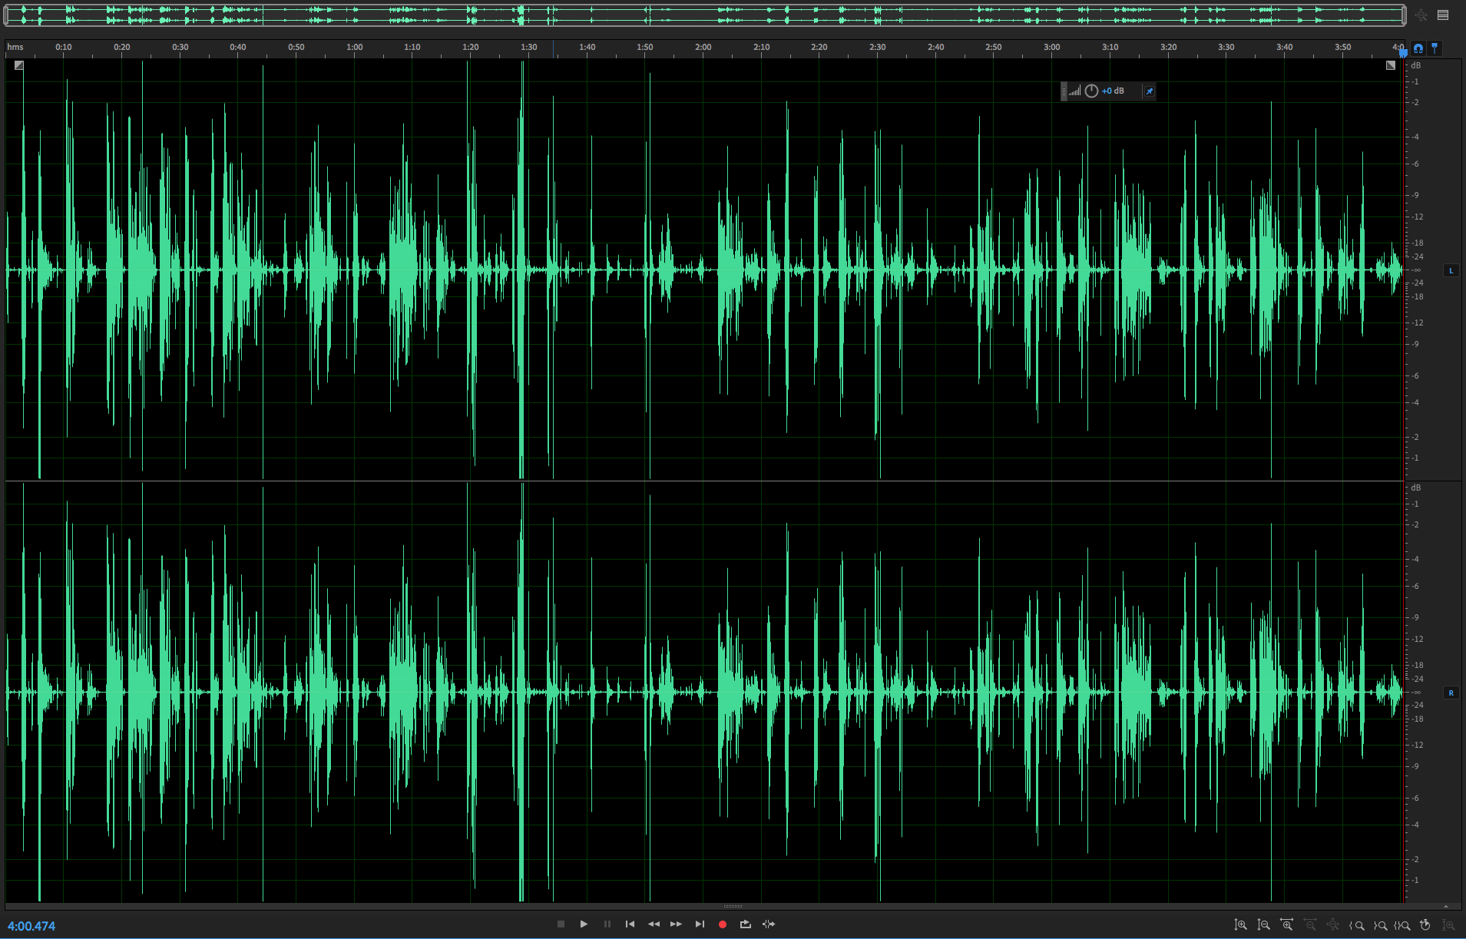Open the overview panel options menu
This screenshot has width=1466, height=939.
1443,15
